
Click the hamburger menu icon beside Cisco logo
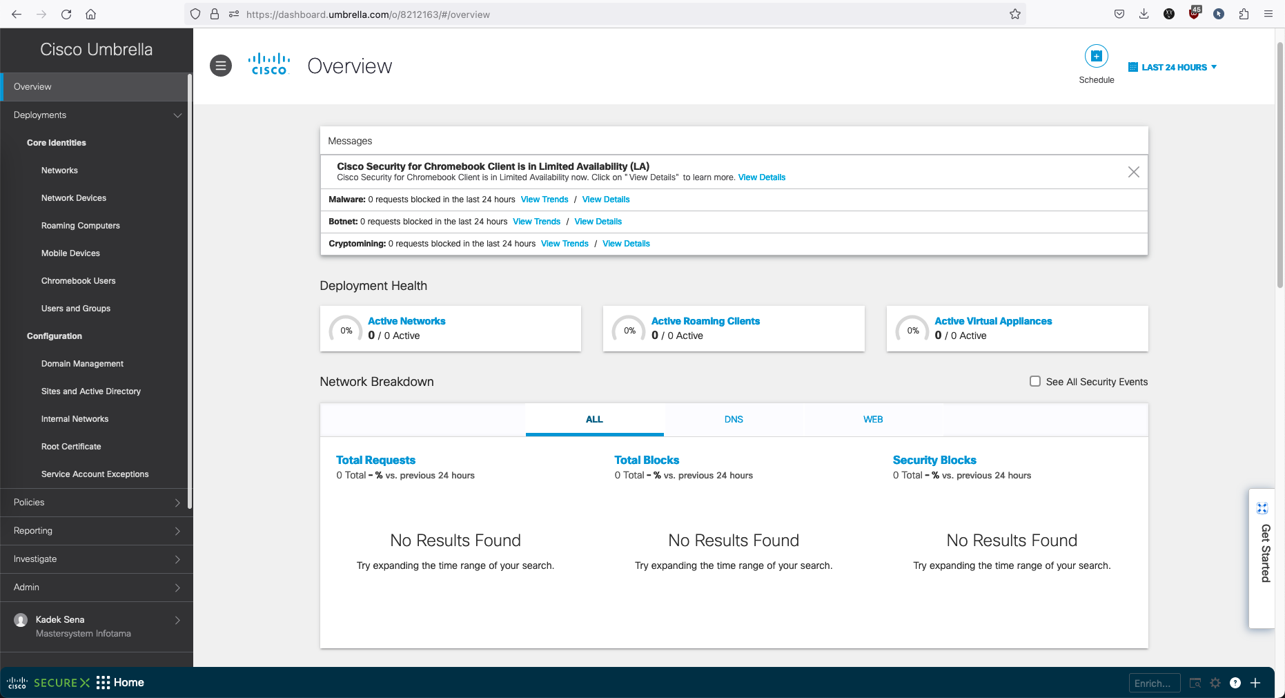(221, 66)
